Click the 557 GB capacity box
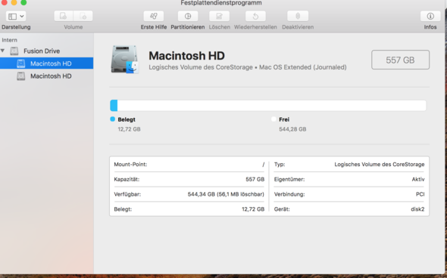 pos(400,60)
